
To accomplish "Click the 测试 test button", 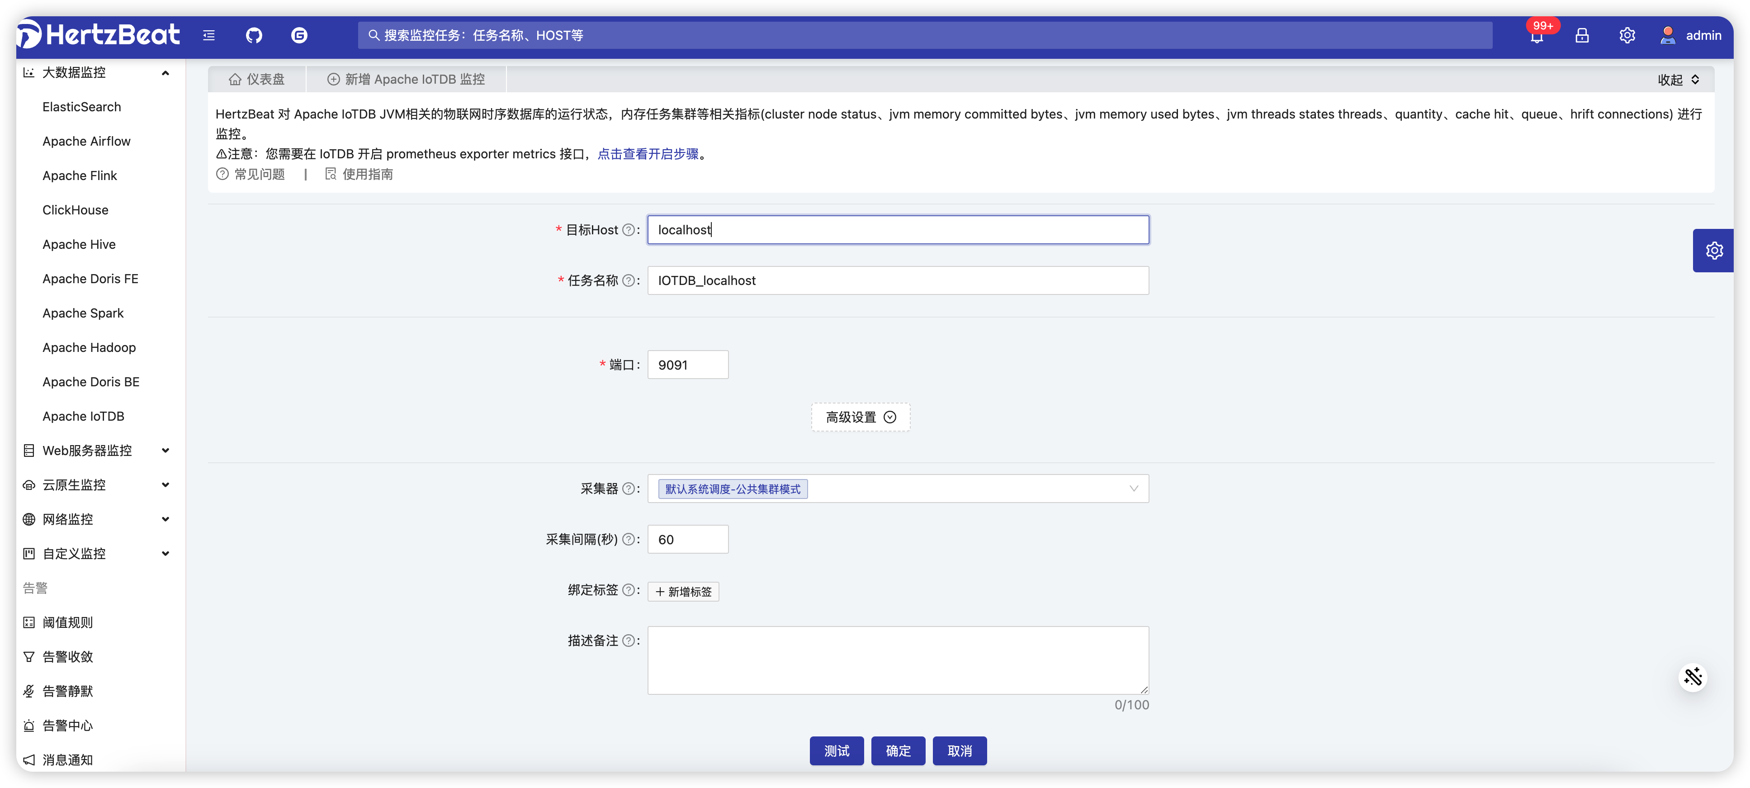I will 836,750.
